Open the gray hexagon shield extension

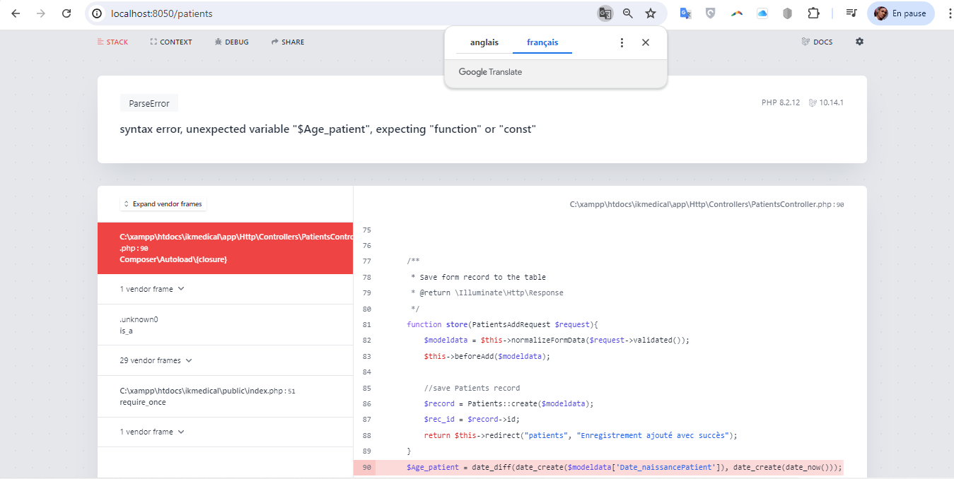(x=788, y=13)
